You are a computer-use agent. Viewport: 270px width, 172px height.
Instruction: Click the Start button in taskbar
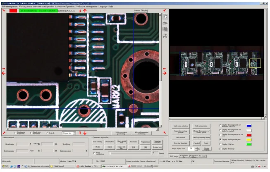click(5, 166)
